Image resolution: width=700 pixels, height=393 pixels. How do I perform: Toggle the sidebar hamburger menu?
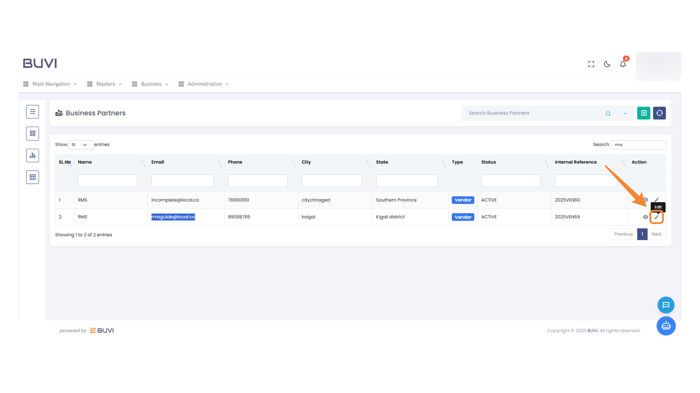click(32, 112)
